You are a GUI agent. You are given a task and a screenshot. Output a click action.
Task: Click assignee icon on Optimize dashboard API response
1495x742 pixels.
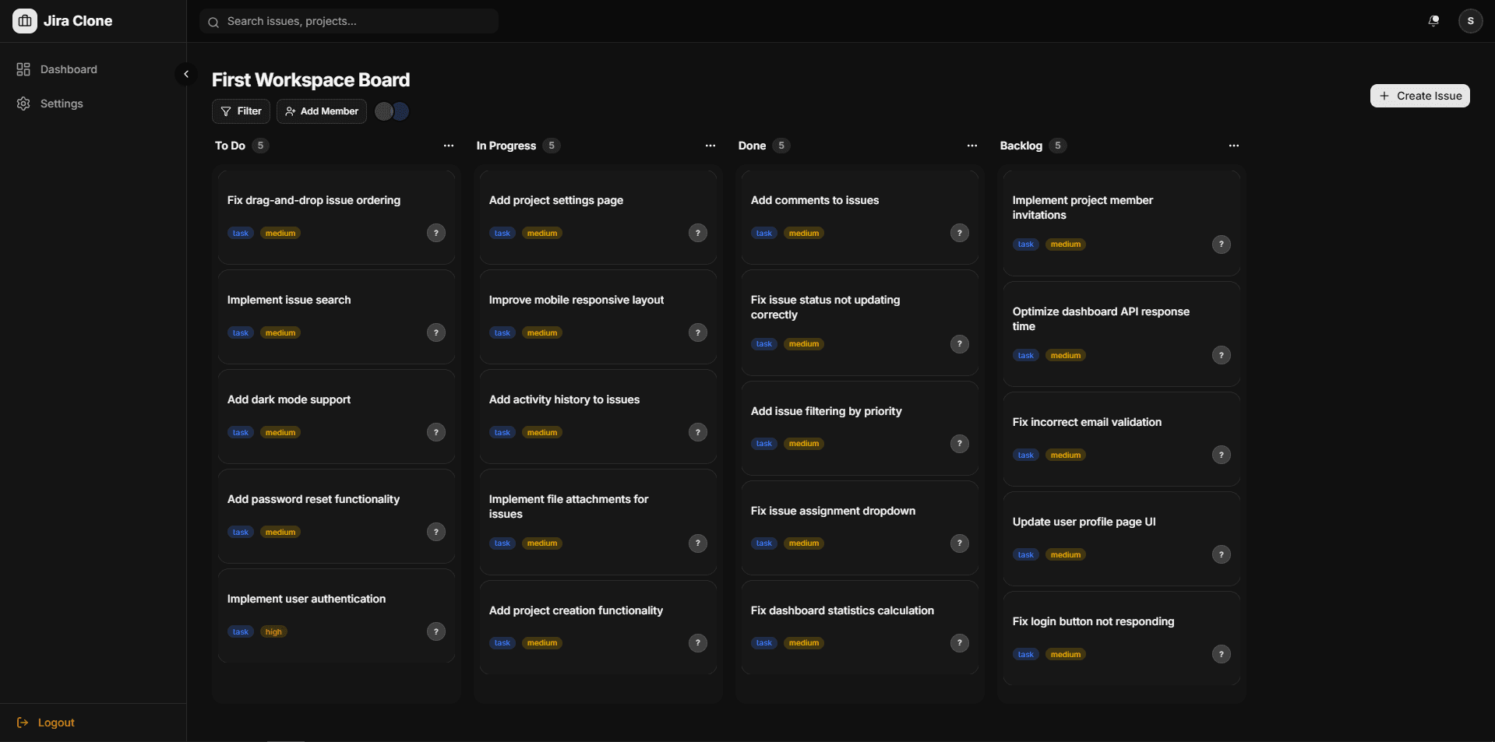(x=1222, y=355)
